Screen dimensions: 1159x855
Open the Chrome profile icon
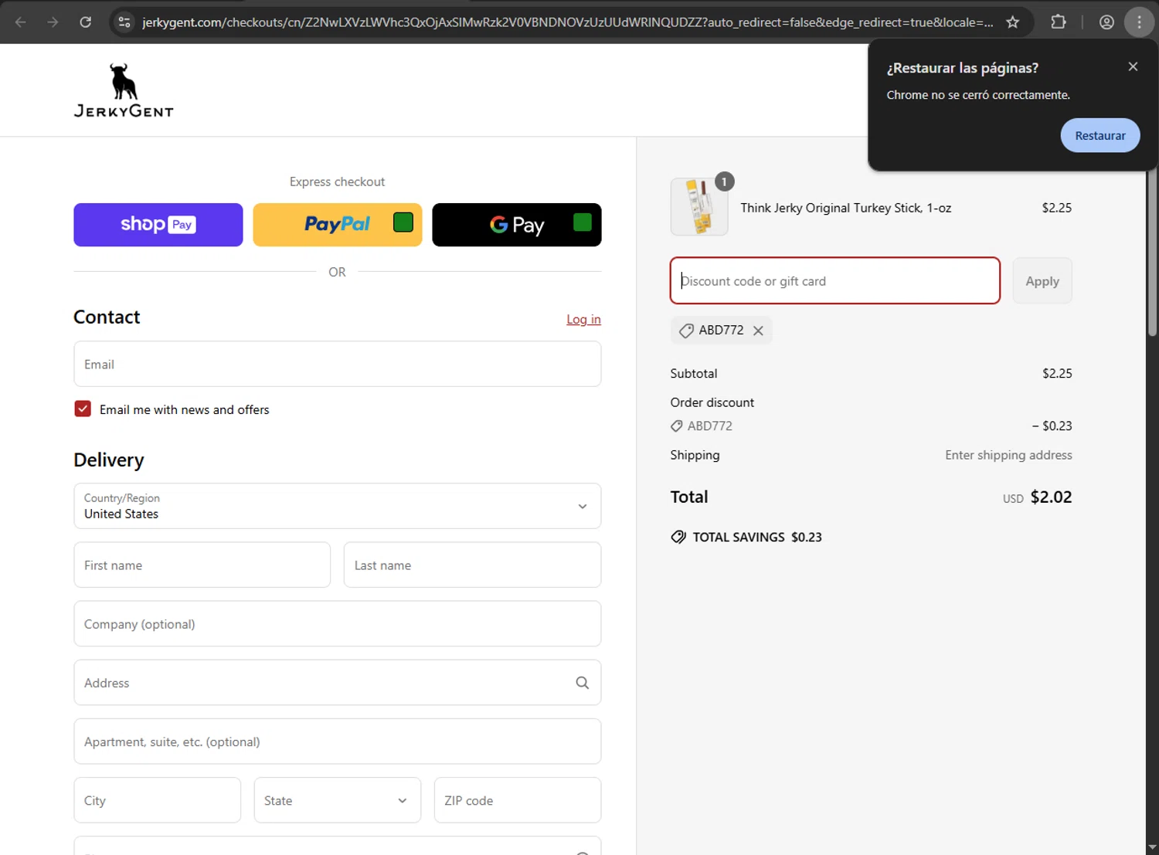(x=1106, y=22)
